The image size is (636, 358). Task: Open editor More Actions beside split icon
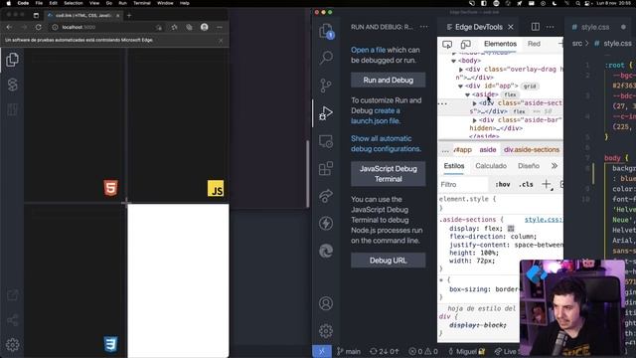tap(550, 27)
